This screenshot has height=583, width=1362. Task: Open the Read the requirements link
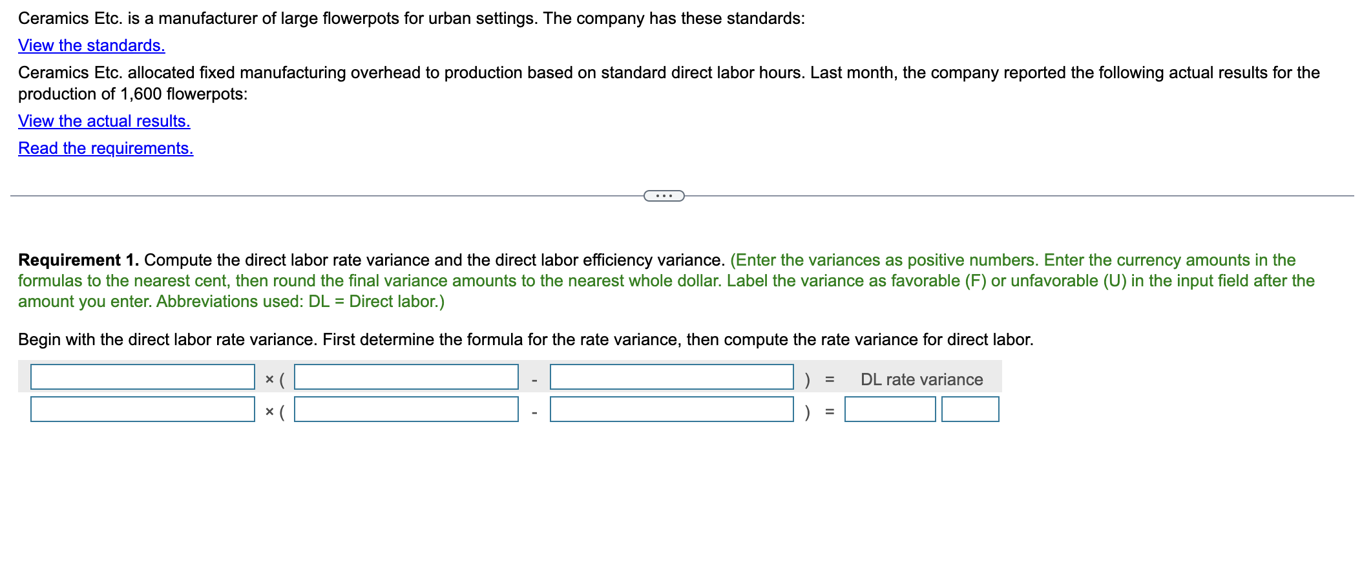tap(105, 148)
